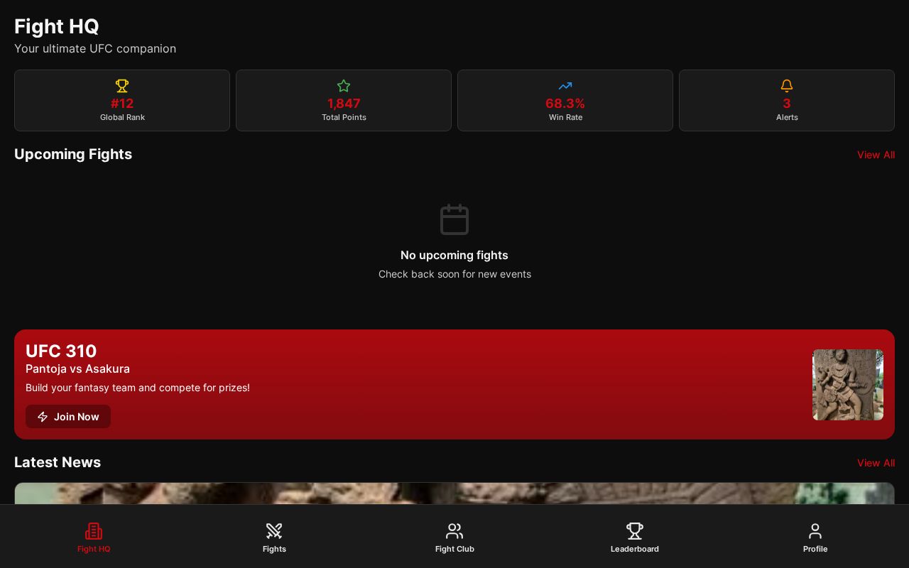The width and height of the screenshot is (909, 568).
Task: Select the 3 Alerts count
Action: point(787,104)
